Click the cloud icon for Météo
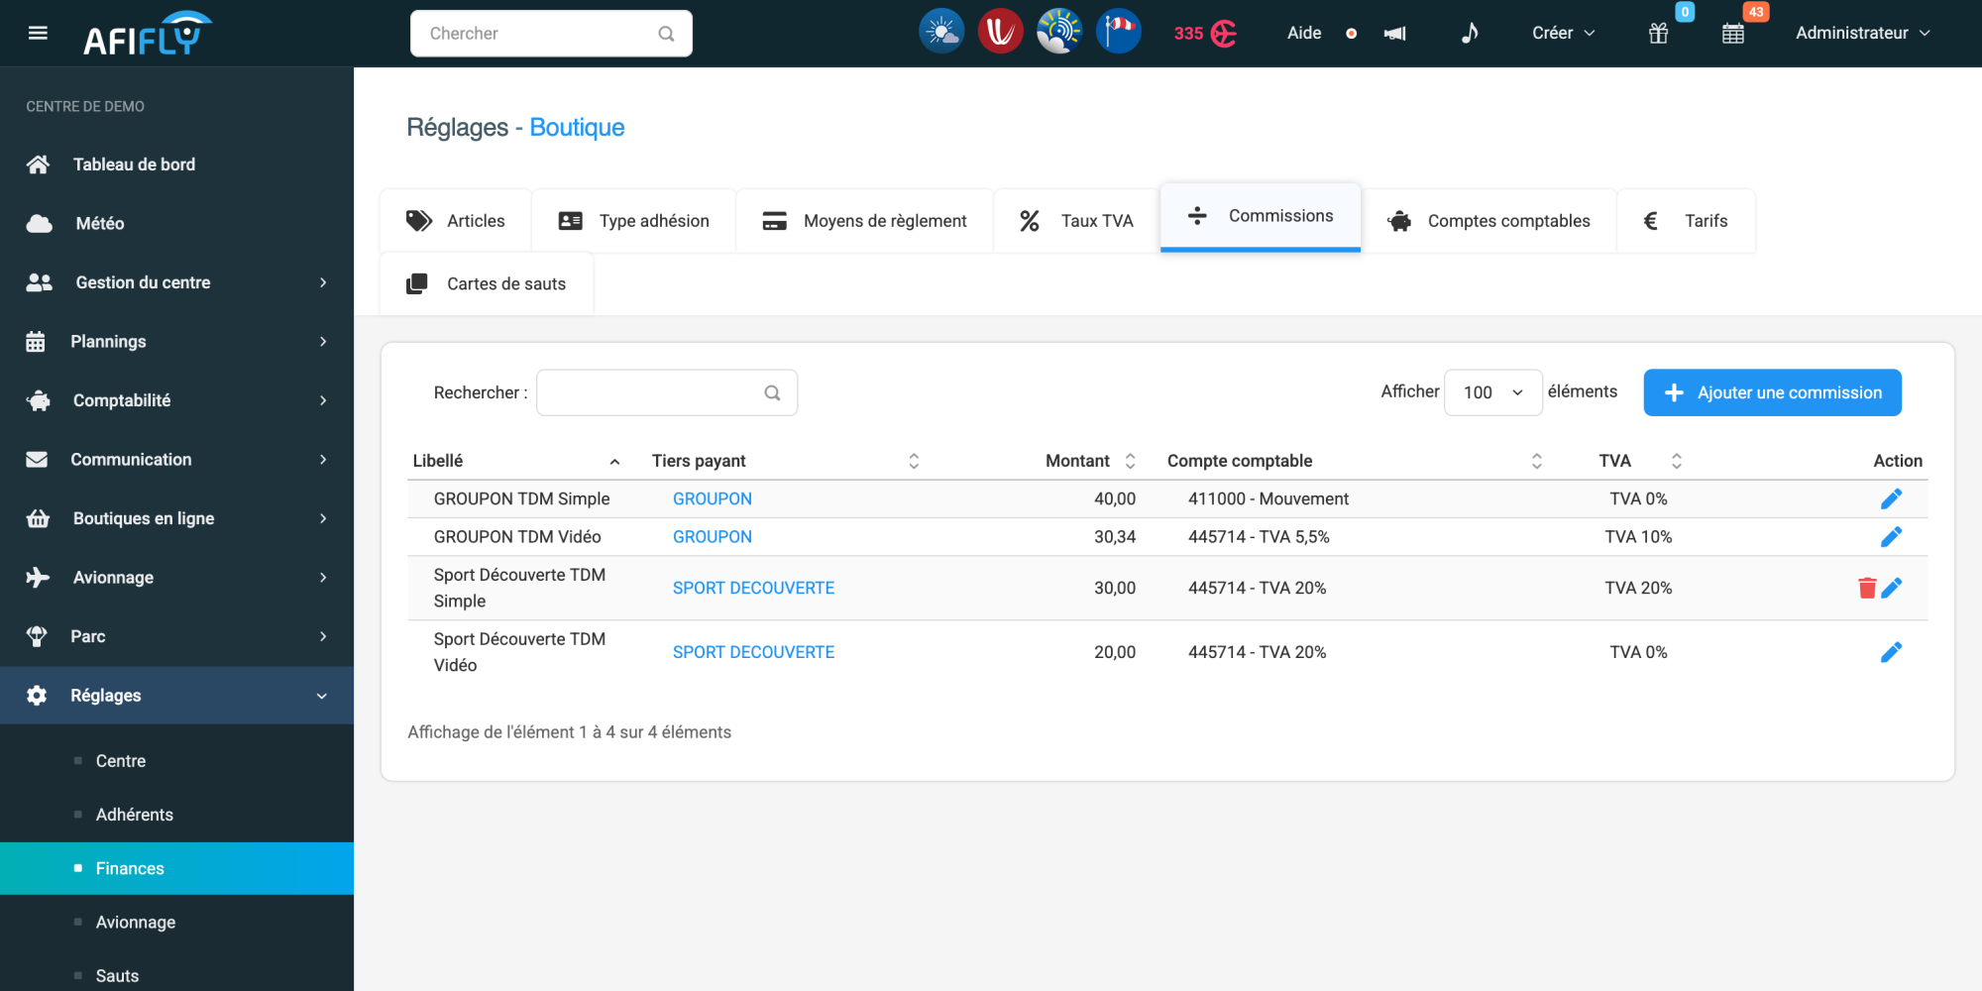1982x991 pixels. 39,223
